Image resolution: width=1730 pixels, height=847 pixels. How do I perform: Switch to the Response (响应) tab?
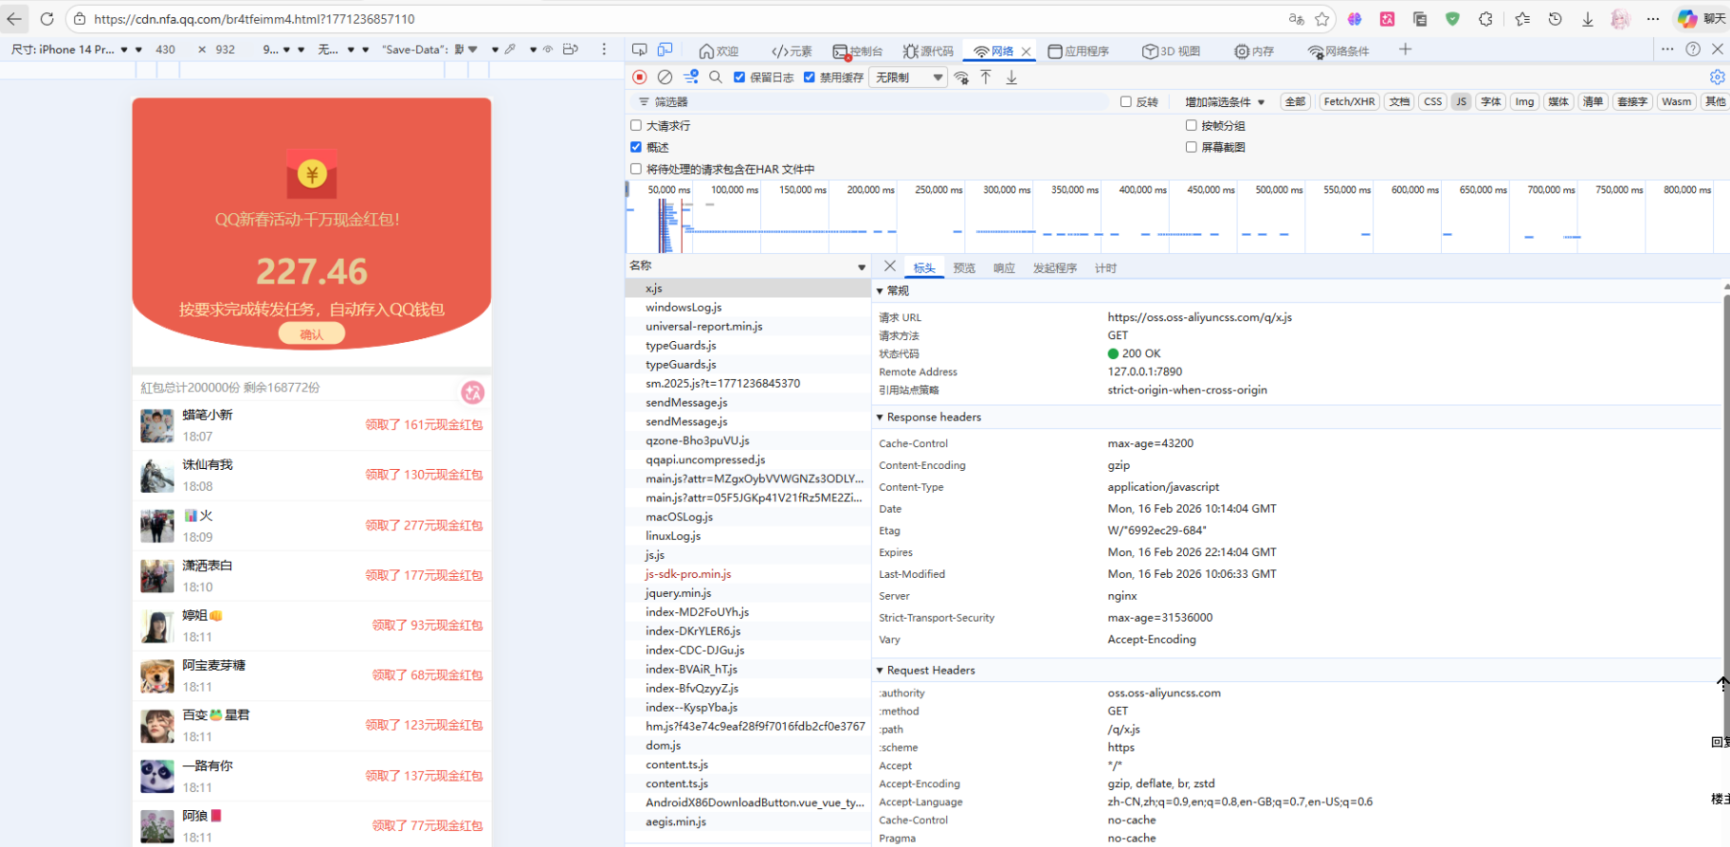[x=1004, y=268]
